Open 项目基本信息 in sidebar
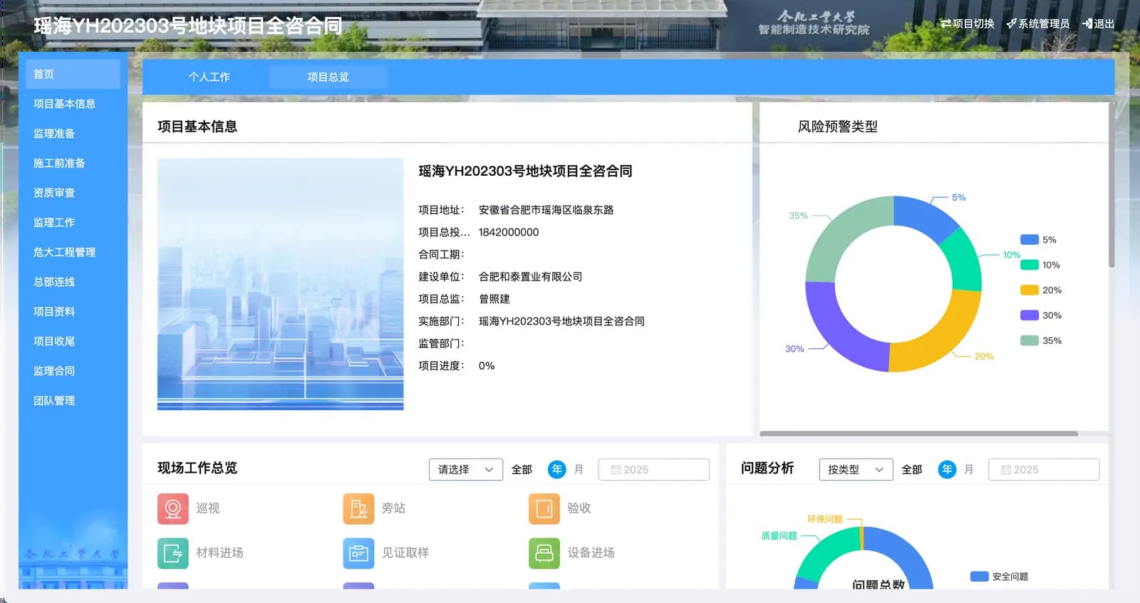1140x603 pixels. [x=73, y=104]
